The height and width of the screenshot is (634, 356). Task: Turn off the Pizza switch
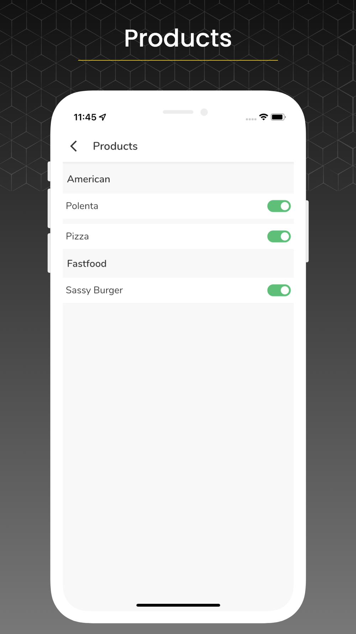(279, 236)
